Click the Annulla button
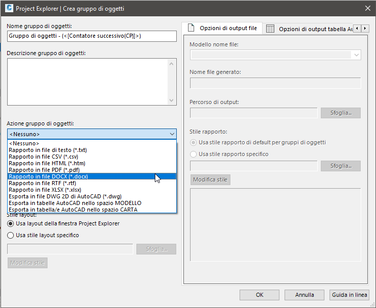Screen dimensions: 376x308 pos(304,295)
